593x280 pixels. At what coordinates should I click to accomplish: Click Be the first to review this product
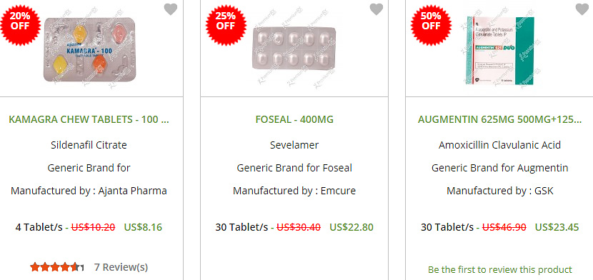click(499, 270)
